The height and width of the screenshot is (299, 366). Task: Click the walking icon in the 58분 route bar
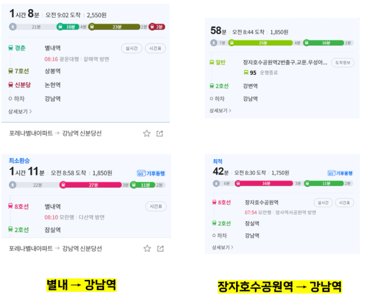click(214, 43)
